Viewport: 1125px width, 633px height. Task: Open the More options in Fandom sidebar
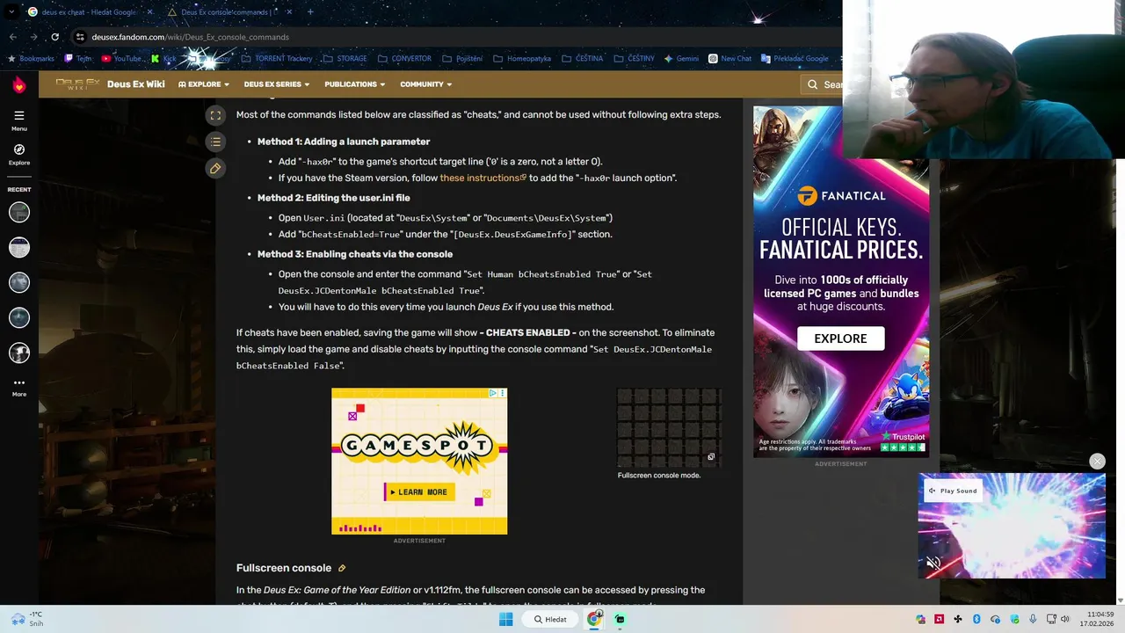coord(19,388)
